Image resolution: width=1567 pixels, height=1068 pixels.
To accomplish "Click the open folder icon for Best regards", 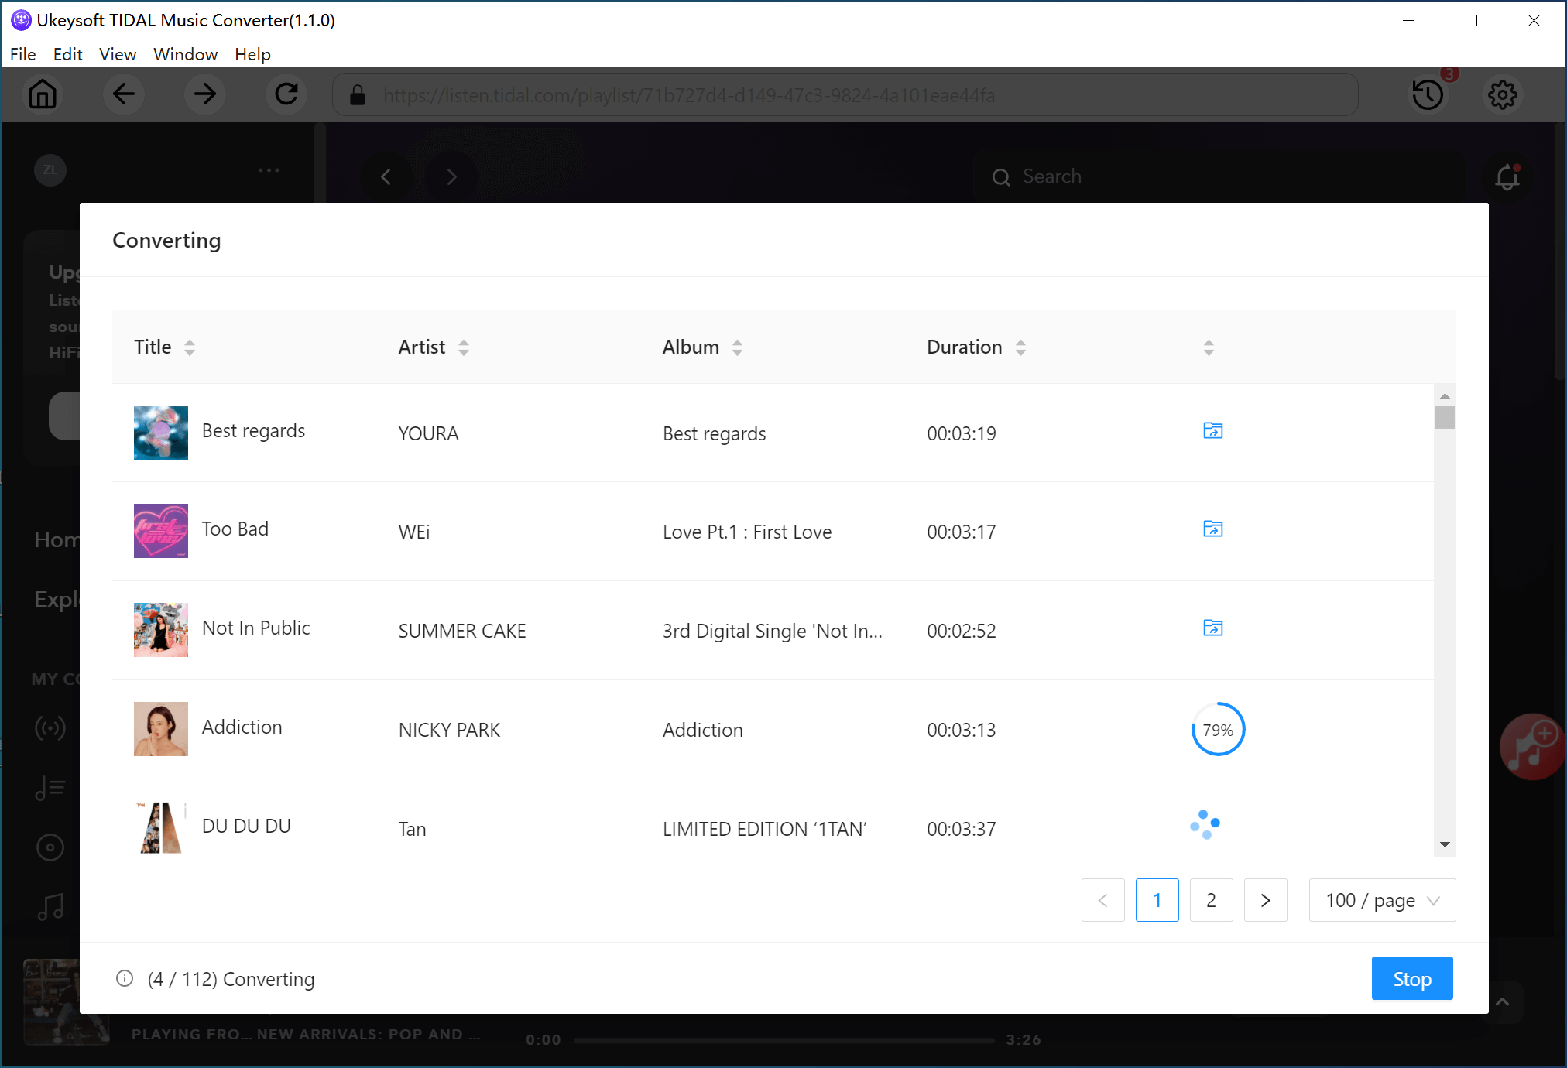I will click(1213, 431).
